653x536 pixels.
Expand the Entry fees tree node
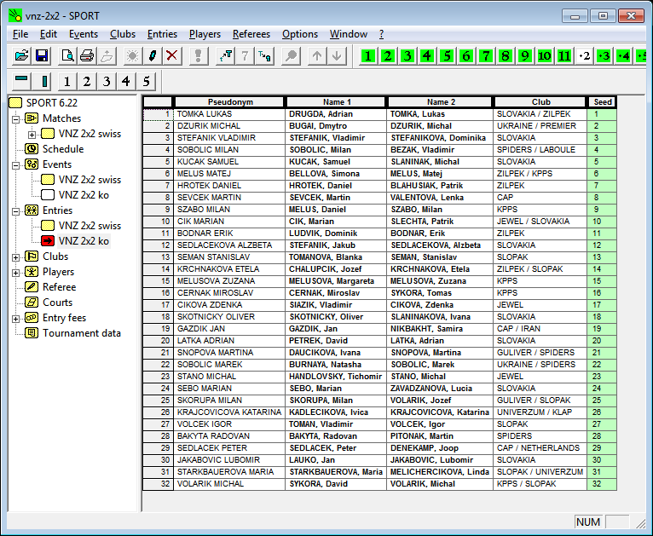pos(16,318)
